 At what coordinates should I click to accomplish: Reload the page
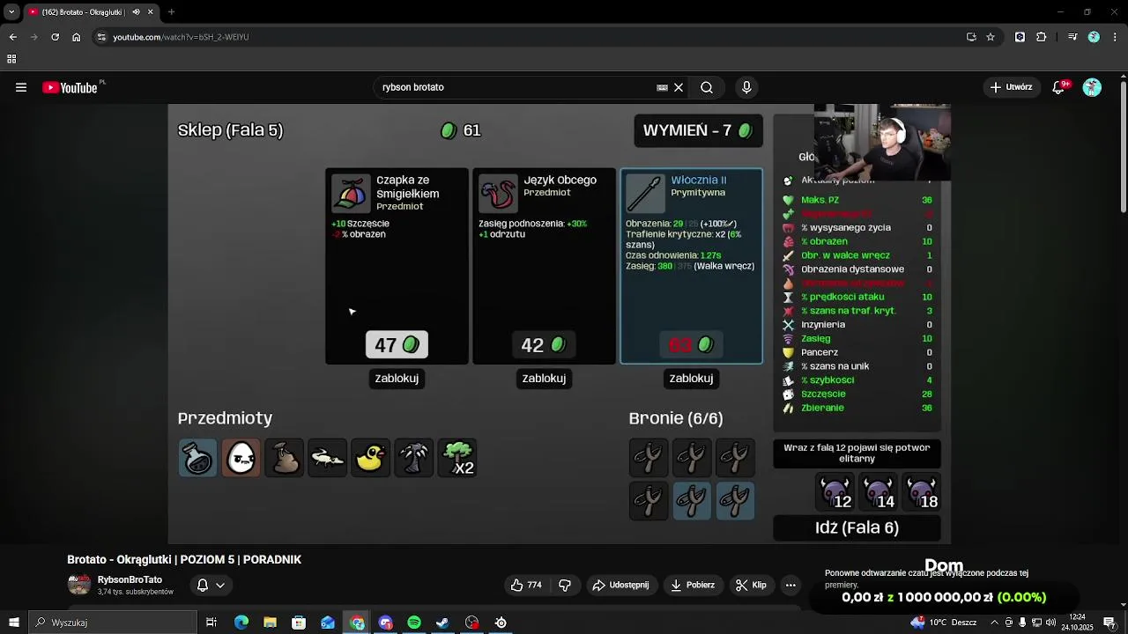tap(55, 37)
